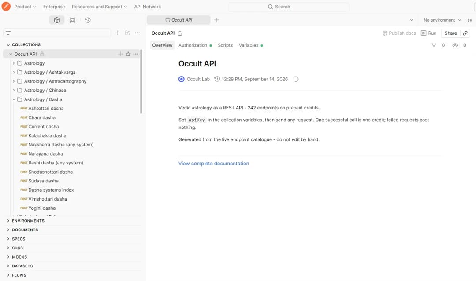
Task: Click the Share button
Action: pyautogui.click(x=451, y=33)
